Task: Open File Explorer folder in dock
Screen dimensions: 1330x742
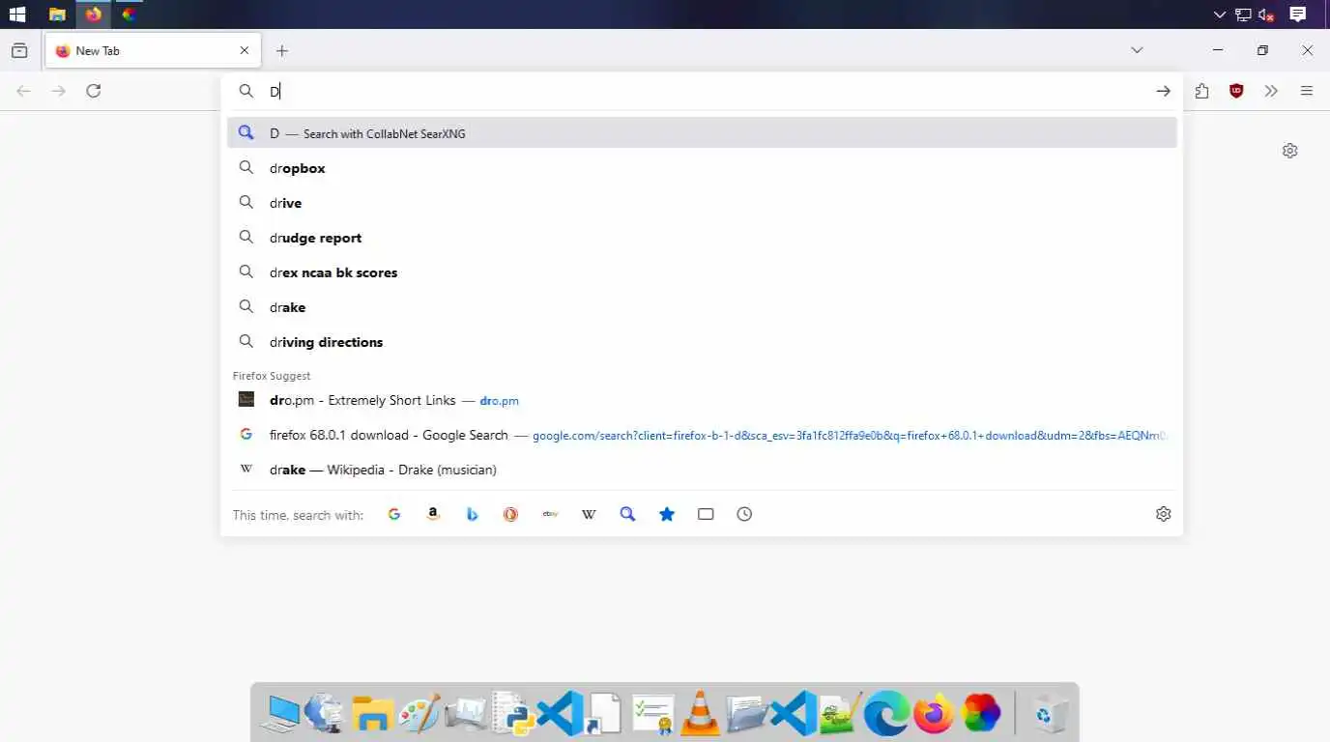Action: click(x=371, y=714)
